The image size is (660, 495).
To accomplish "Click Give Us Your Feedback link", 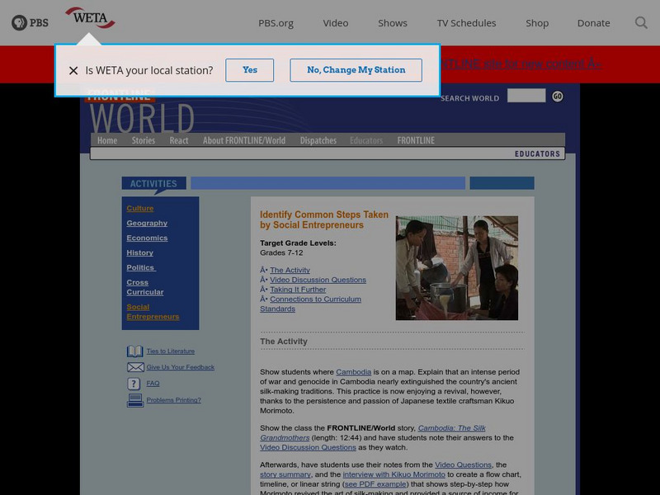I will click(180, 367).
